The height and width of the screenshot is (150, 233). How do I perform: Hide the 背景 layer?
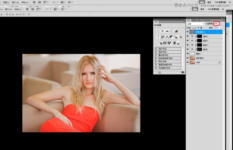click(188, 62)
